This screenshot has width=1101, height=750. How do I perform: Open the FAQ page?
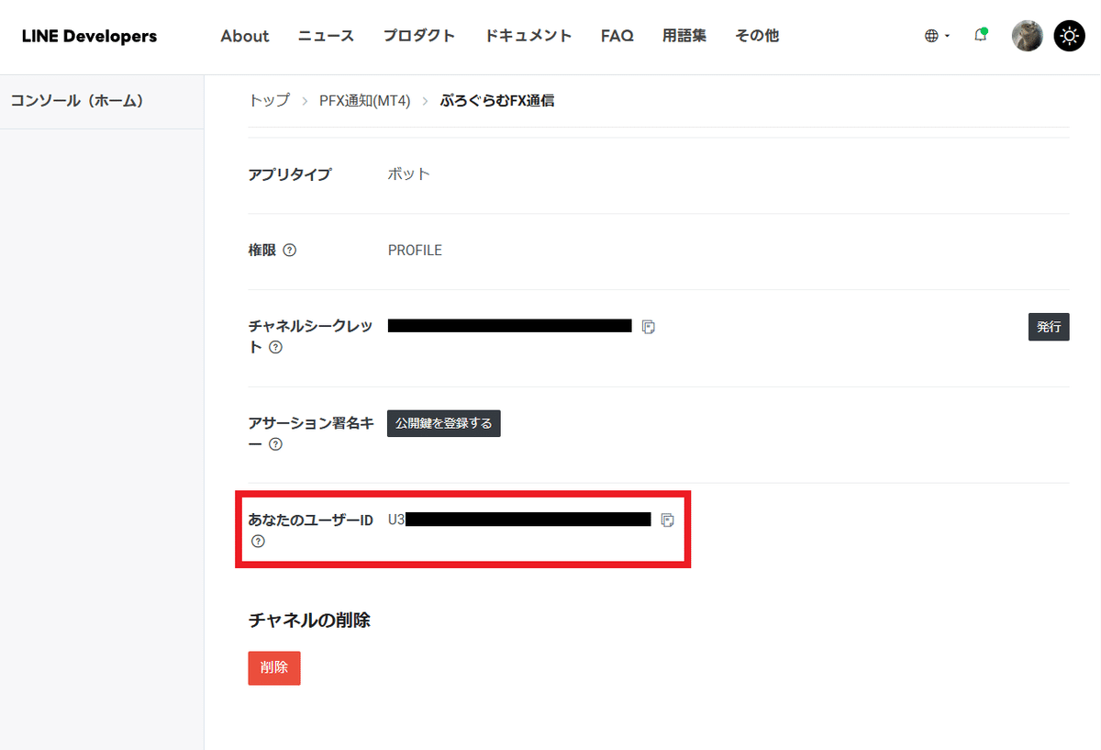point(617,36)
